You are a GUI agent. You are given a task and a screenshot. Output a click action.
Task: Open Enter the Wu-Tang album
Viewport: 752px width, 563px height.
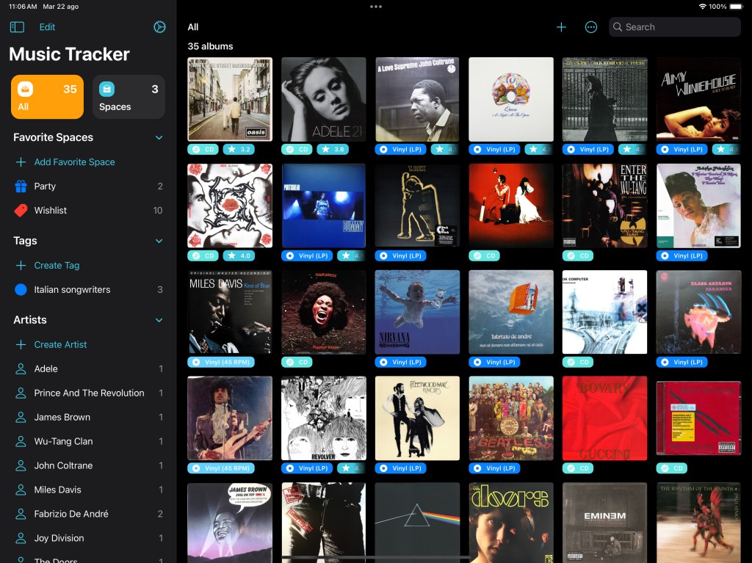tap(605, 206)
